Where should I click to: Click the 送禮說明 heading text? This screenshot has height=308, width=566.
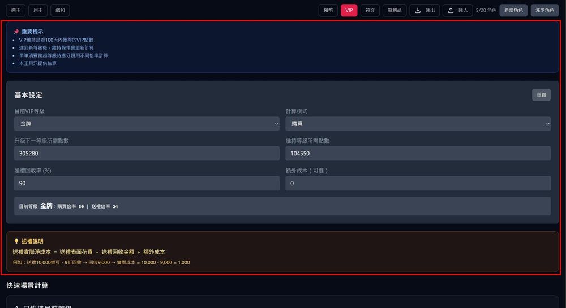pyautogui.click(x=32, y=241)
